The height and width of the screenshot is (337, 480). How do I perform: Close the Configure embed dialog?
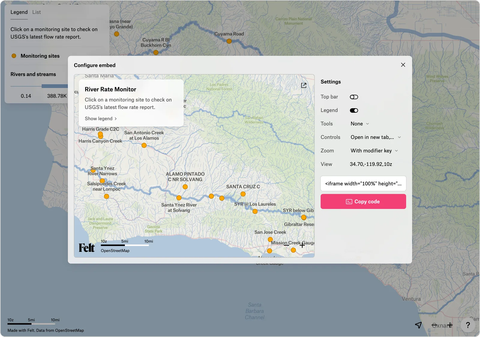click(x=403, y=65)
